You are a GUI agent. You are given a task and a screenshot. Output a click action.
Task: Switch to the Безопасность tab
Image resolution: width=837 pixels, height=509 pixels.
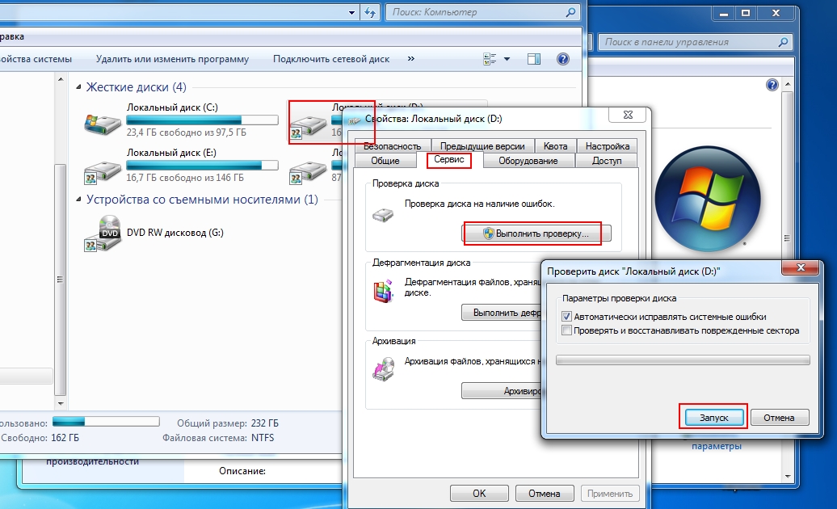pos(392,146)
